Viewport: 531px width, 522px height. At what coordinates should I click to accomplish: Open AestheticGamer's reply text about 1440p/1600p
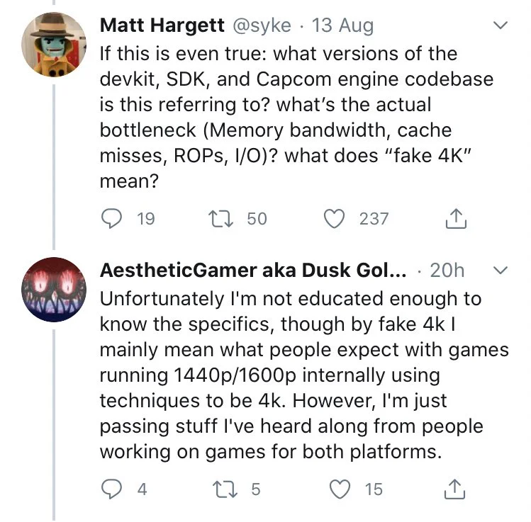coord(304,375)
